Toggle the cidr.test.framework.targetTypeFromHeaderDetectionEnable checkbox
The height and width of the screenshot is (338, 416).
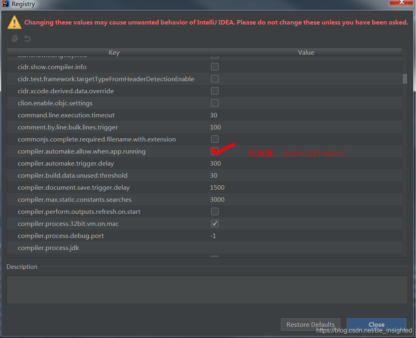214,79
